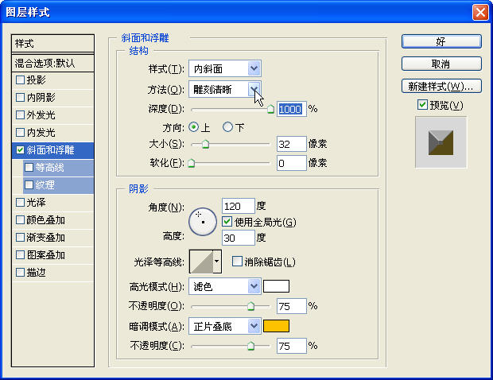Select the 上 direction radio button
The height and width of the screenshot is (380, 493).
pyautogui.click(x=194, y=127)
